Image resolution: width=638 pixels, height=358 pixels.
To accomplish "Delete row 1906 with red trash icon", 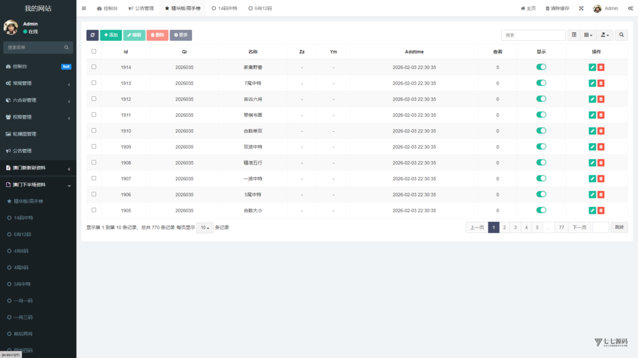I will coord(601,195).
